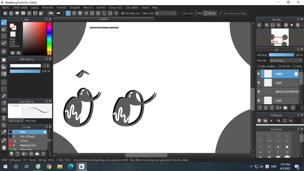Toggle Khử răng cưa anti-aliasing checkbox
Screen dimensions: 304x171
pos(123,13)
